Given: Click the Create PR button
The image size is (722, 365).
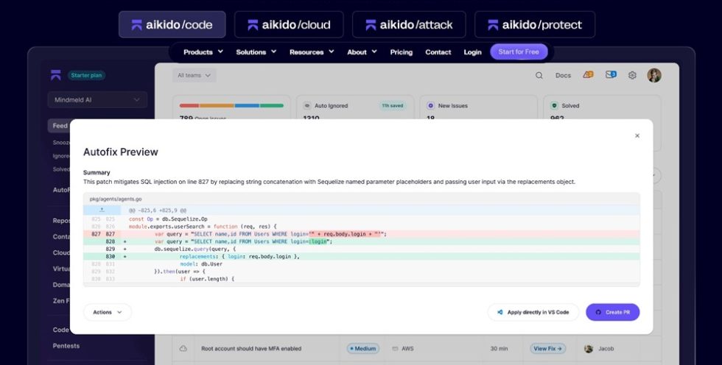Looking at the screenshot, I should (x=612, y=312).
